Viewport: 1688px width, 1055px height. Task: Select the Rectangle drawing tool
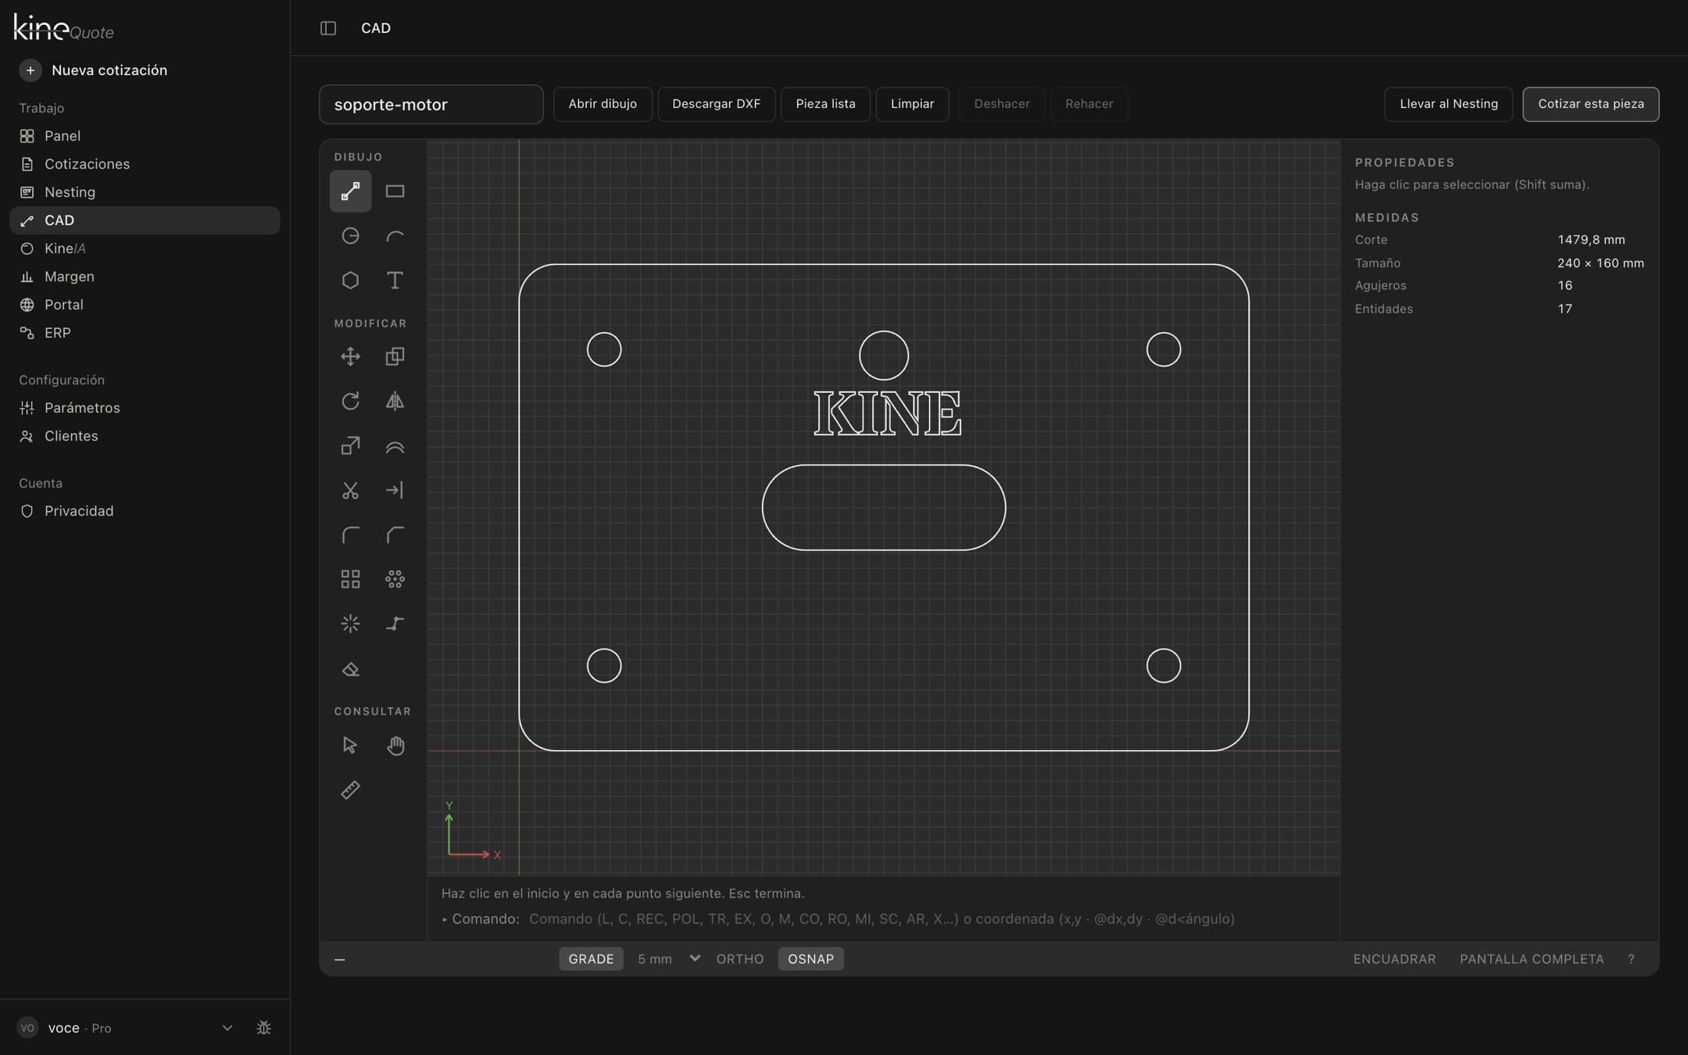click(395, 191)
